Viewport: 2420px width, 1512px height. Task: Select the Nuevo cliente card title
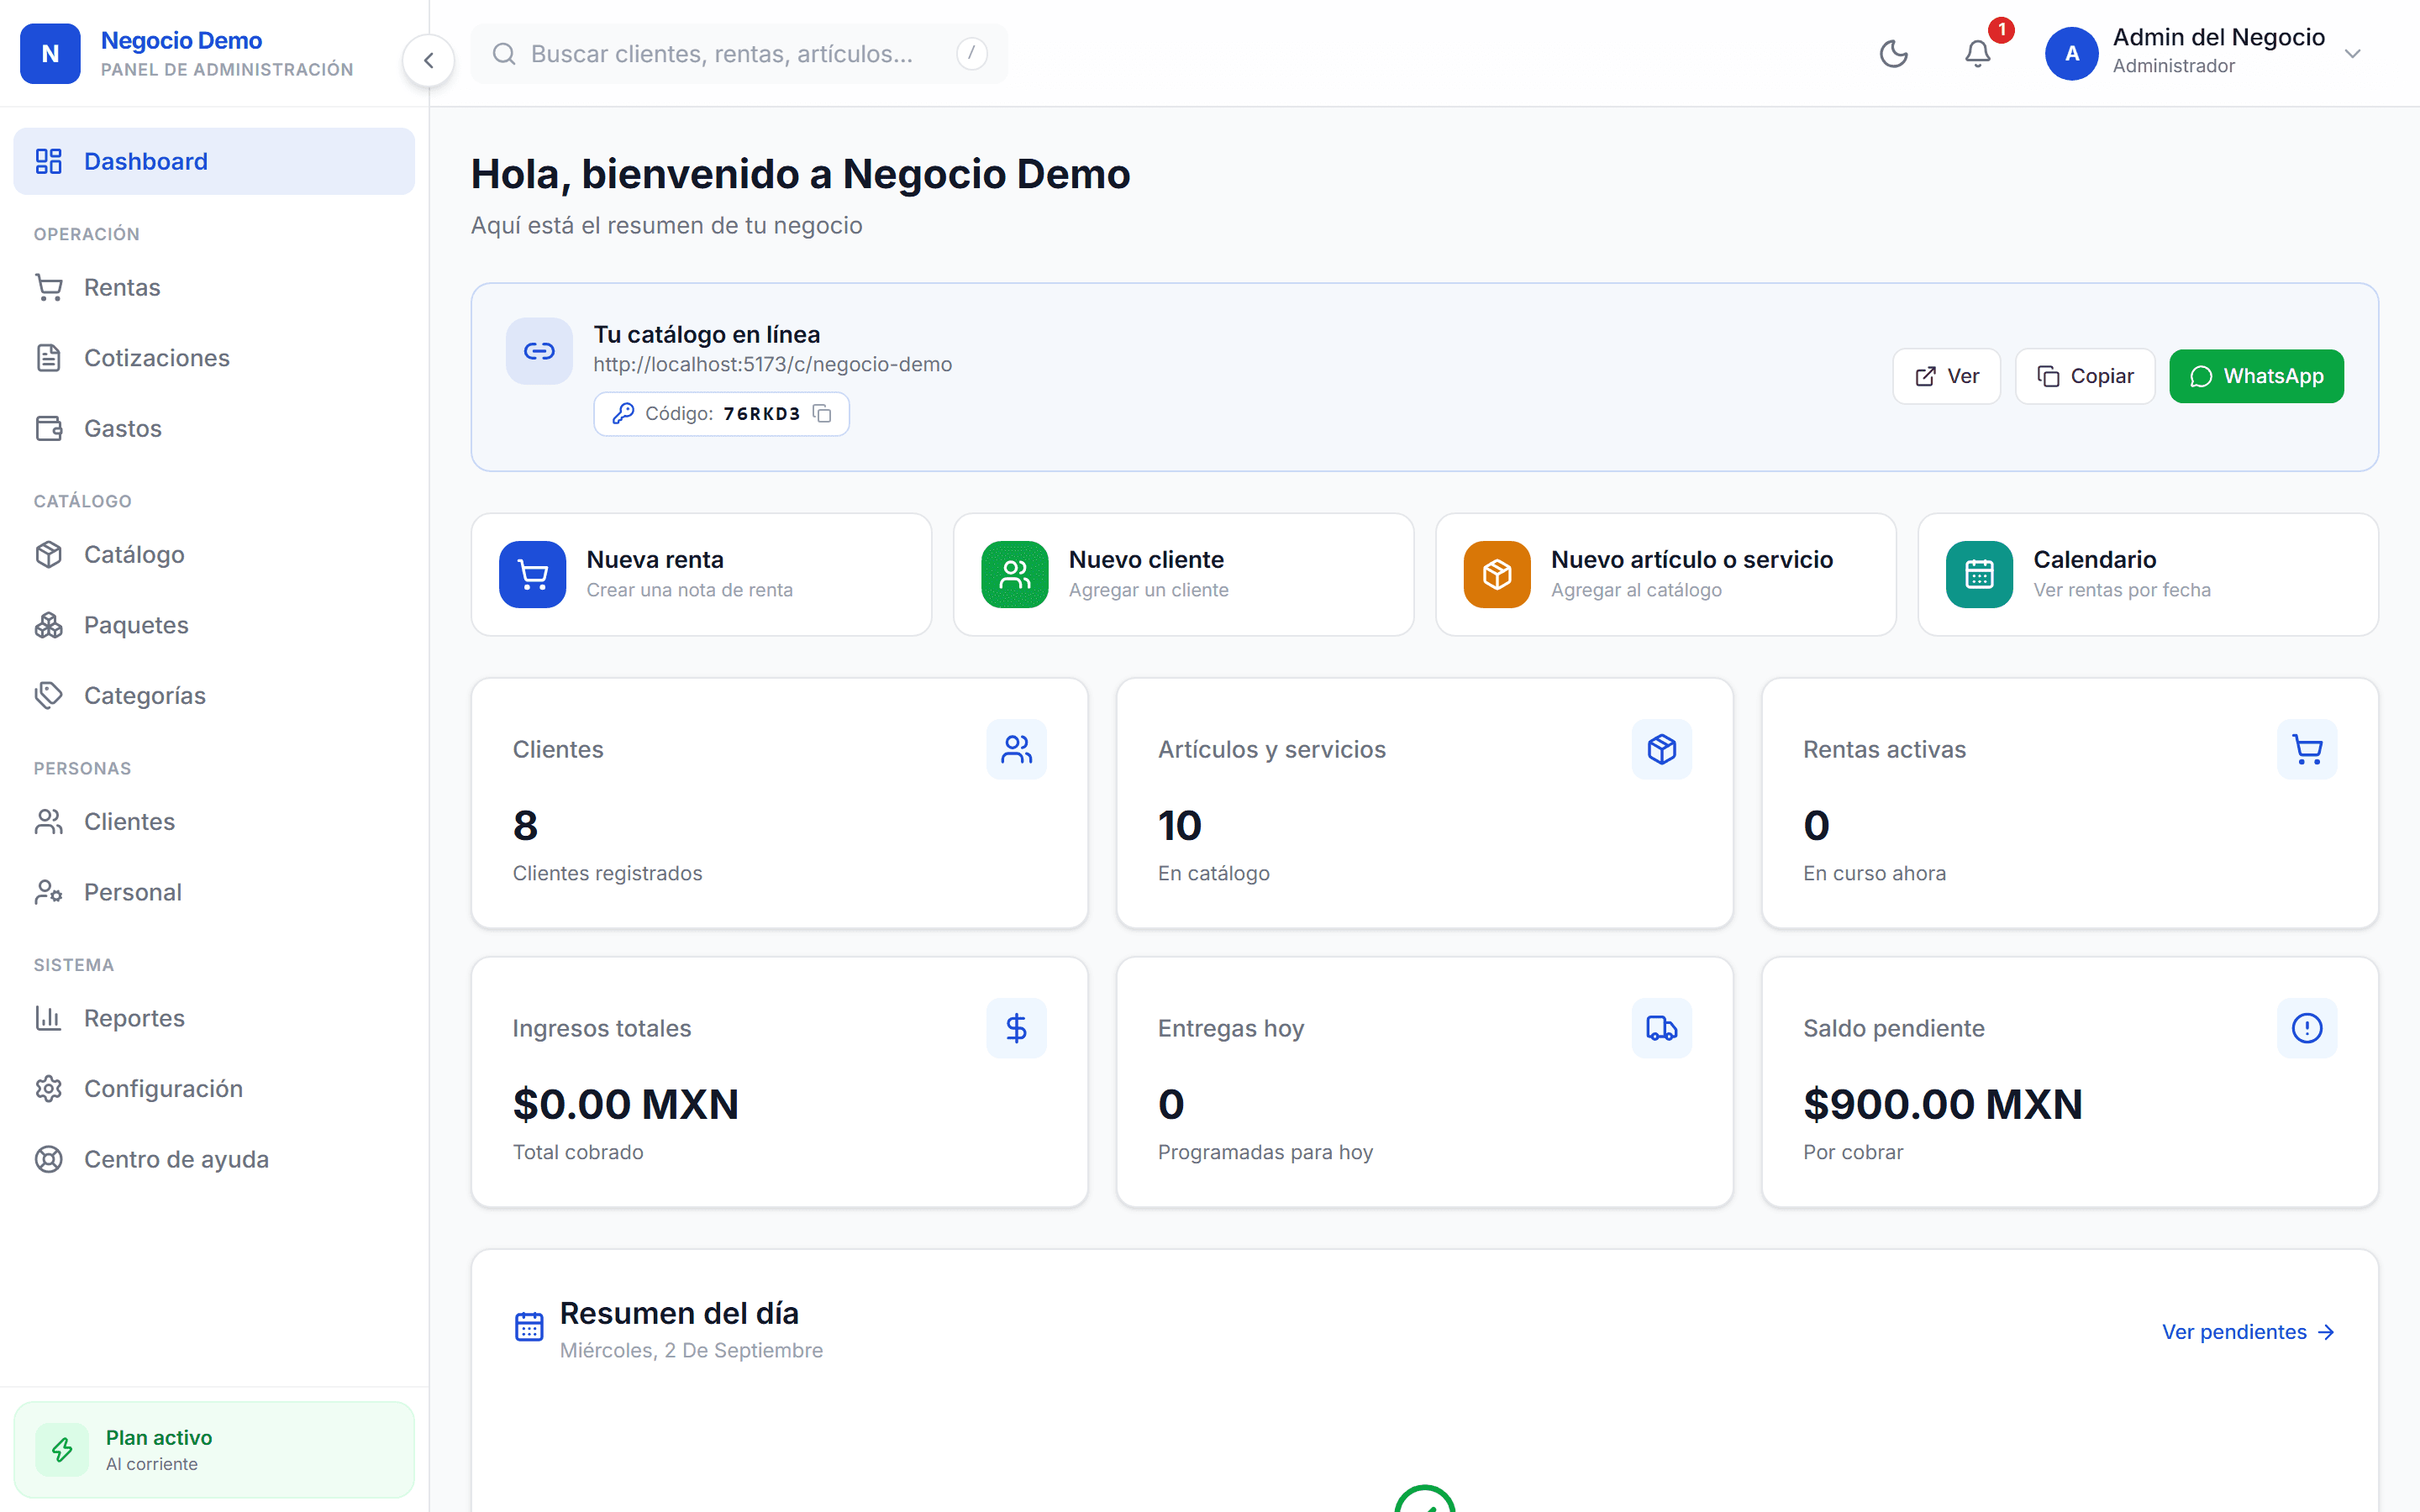1146,559
